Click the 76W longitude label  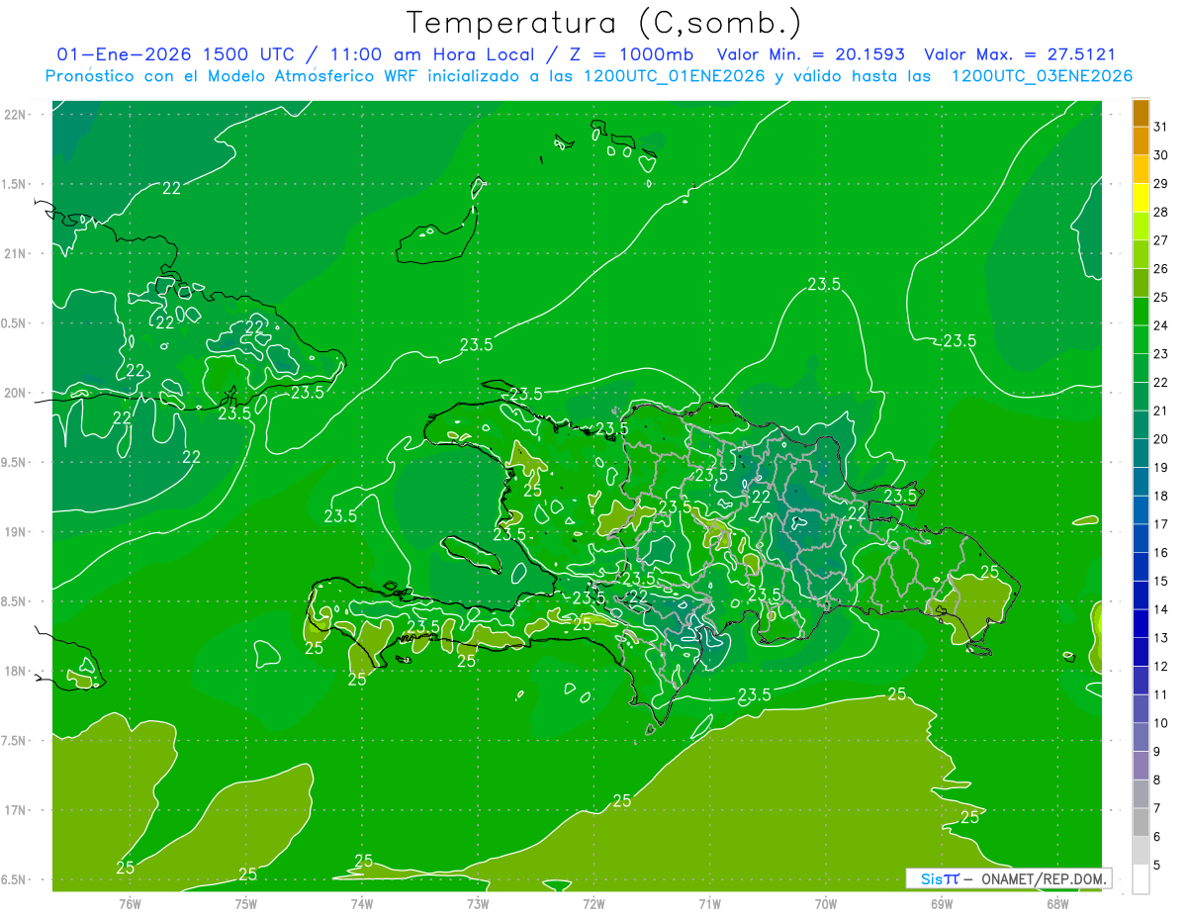click(x=130, y=904)
